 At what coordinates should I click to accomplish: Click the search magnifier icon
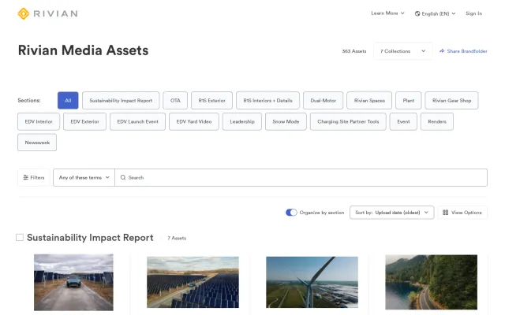point(123,177)
